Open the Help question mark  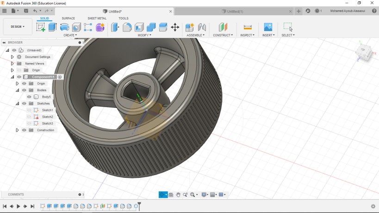point(374,11)
